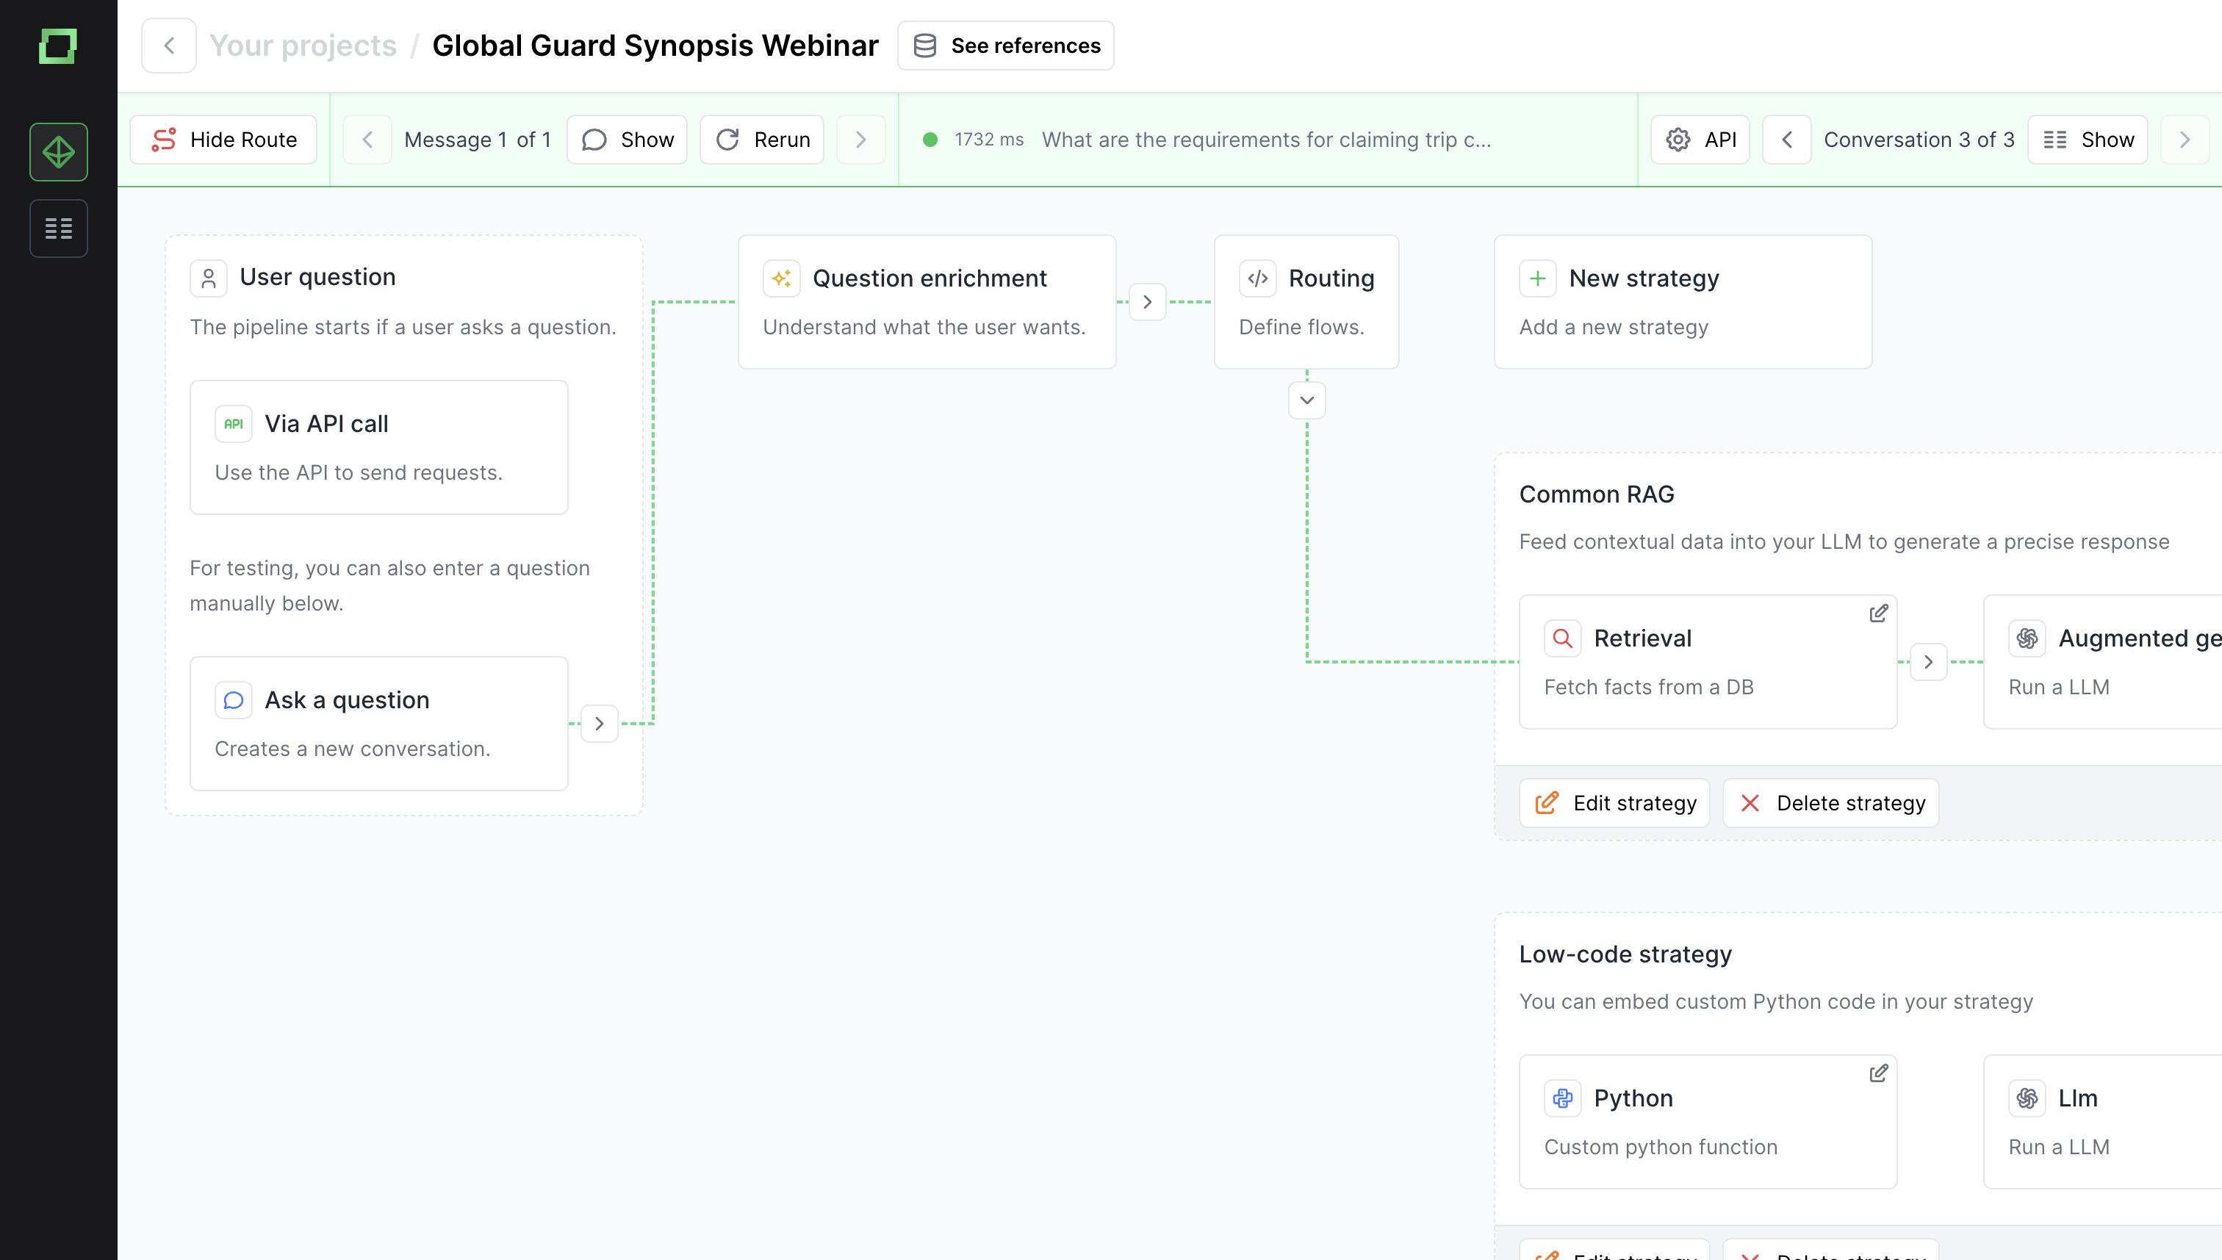This screenshot has height=1260, width=2222.
Task: Open the API settings
Action: 1700,140
